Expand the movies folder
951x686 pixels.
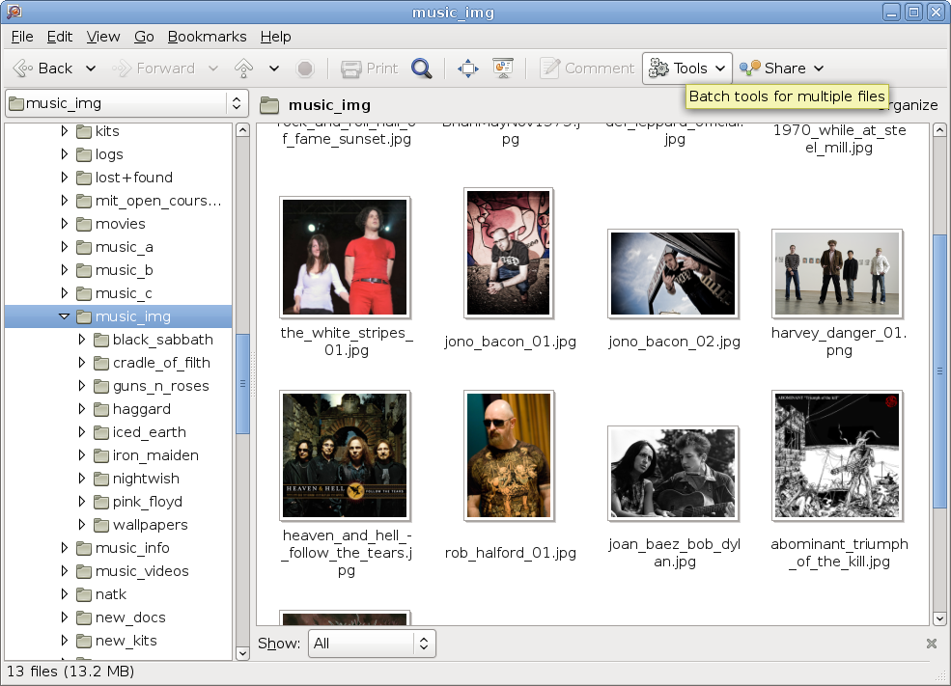point(65,224)
